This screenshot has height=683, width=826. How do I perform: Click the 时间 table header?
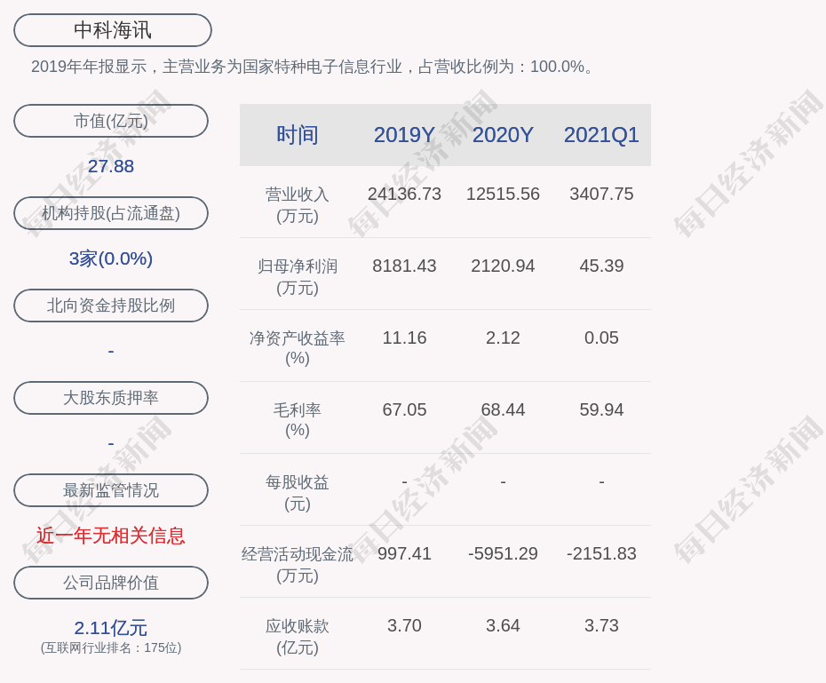297,135
